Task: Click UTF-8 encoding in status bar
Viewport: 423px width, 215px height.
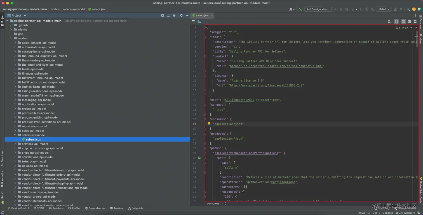Action: point(376,213)
